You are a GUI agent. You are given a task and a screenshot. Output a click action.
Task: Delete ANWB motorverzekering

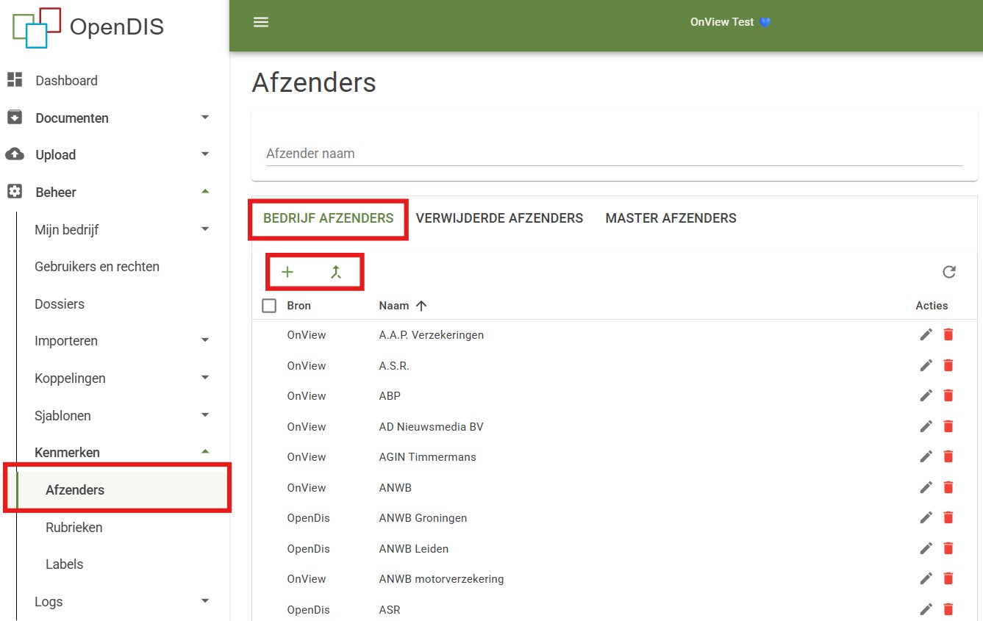948,578
